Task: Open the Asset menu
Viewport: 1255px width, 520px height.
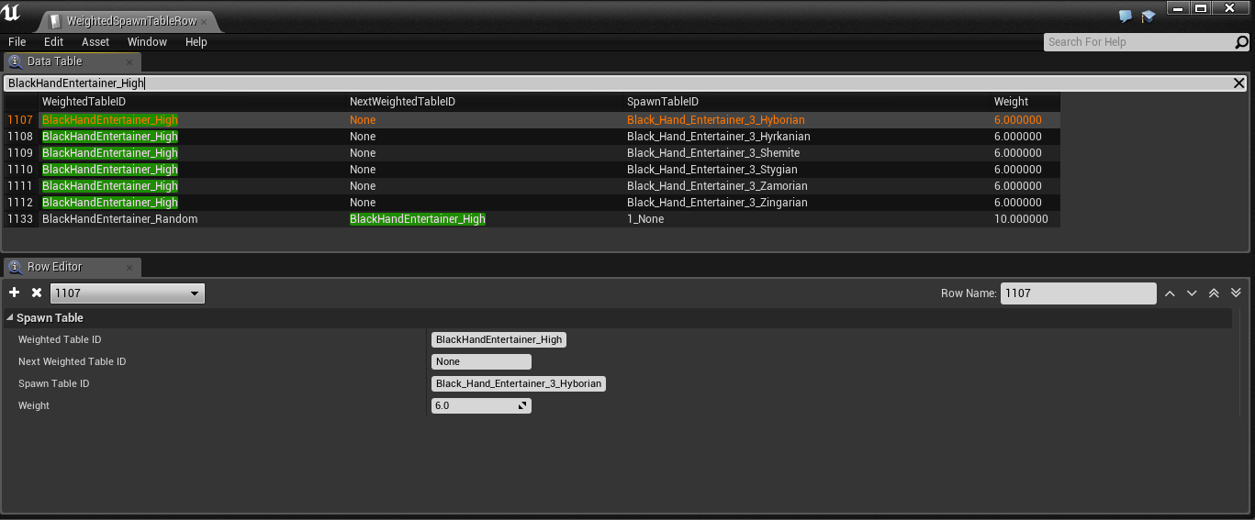Action: click(x=95, y=42)
